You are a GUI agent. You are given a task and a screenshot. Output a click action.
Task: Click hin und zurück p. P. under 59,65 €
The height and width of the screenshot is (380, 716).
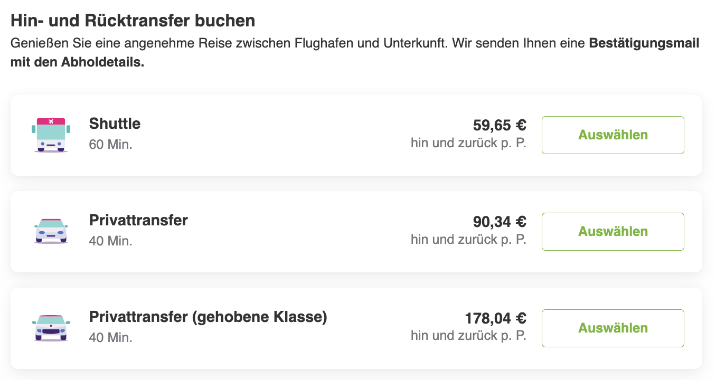(x=469, y=143)
